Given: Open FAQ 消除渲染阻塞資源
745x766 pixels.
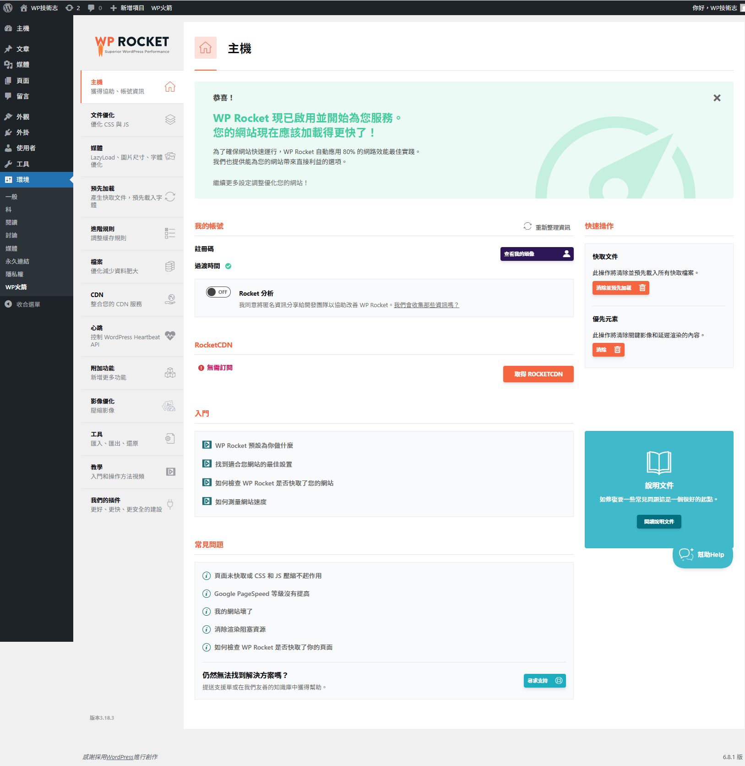Looking at the screenshot, I should point(240,629).
